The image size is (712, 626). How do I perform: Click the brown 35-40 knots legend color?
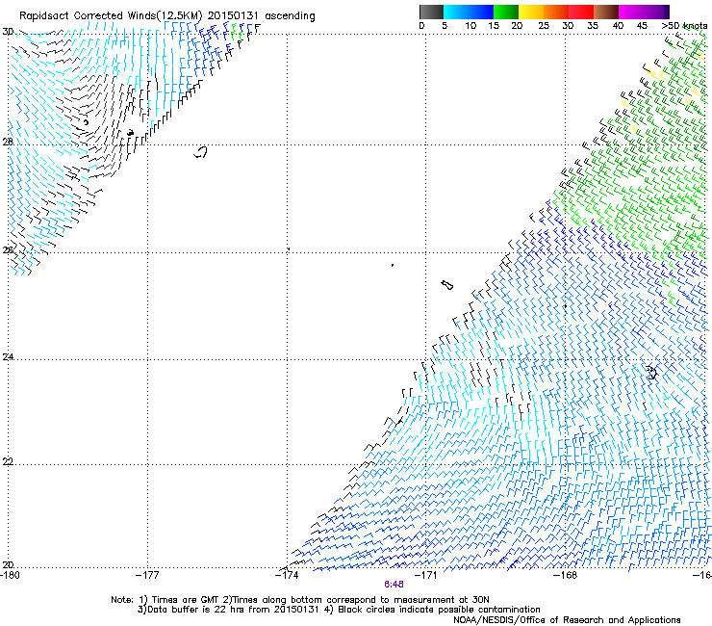point(606,12)
